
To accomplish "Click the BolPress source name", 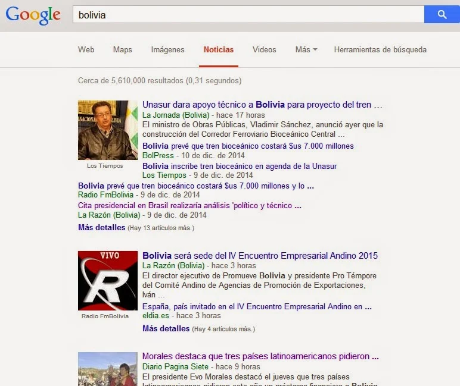I will click(x=158, y=155).
